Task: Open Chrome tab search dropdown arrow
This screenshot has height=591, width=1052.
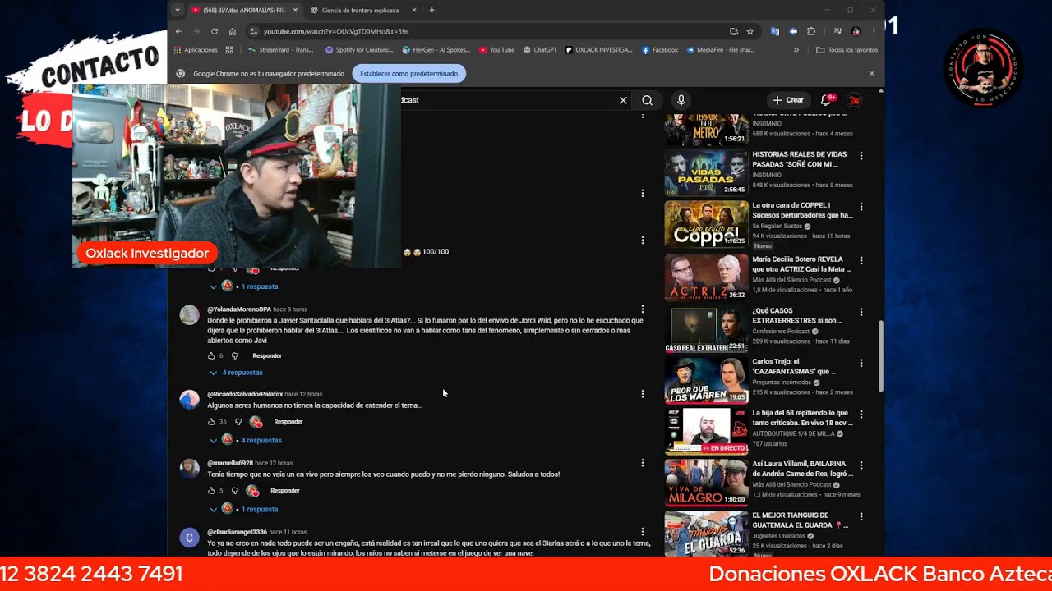Action: [x=178, y=10]
